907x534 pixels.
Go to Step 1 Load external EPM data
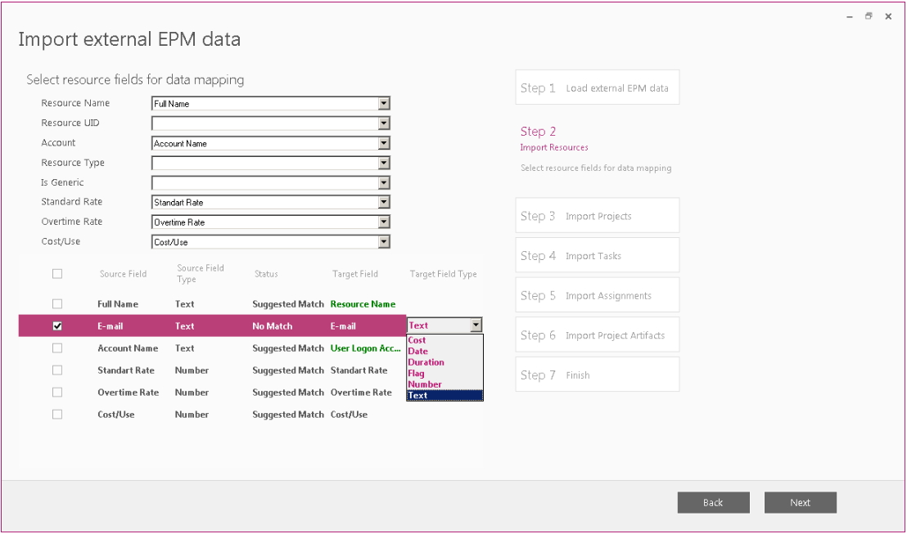click(598, 88)
